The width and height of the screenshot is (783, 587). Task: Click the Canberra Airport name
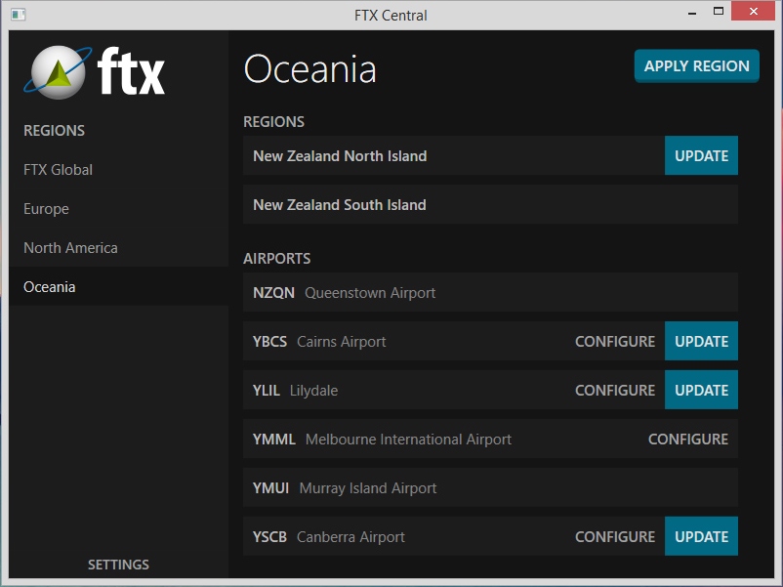350,537
